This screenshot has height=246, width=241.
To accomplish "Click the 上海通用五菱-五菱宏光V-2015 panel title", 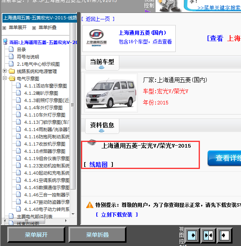I will [x=40, y=18].
